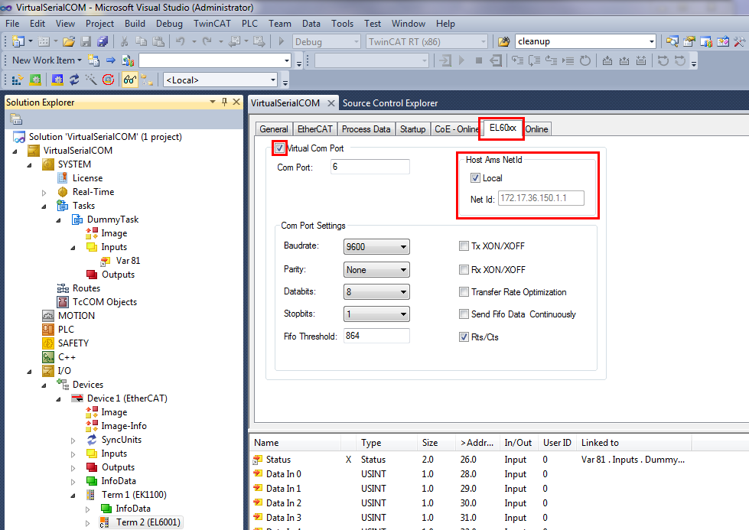Click the Show Online Data glasses icon
Viewport: 749px width, 530px height.
[130, 80]
